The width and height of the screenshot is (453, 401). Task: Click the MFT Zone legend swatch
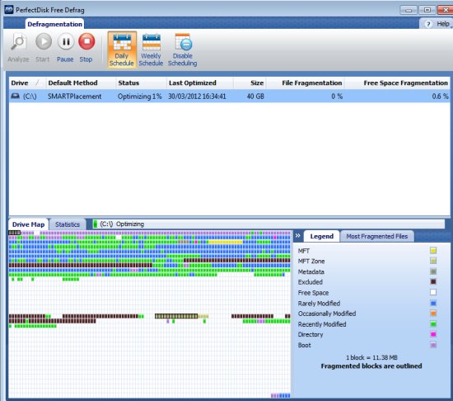tap(433, 261)
